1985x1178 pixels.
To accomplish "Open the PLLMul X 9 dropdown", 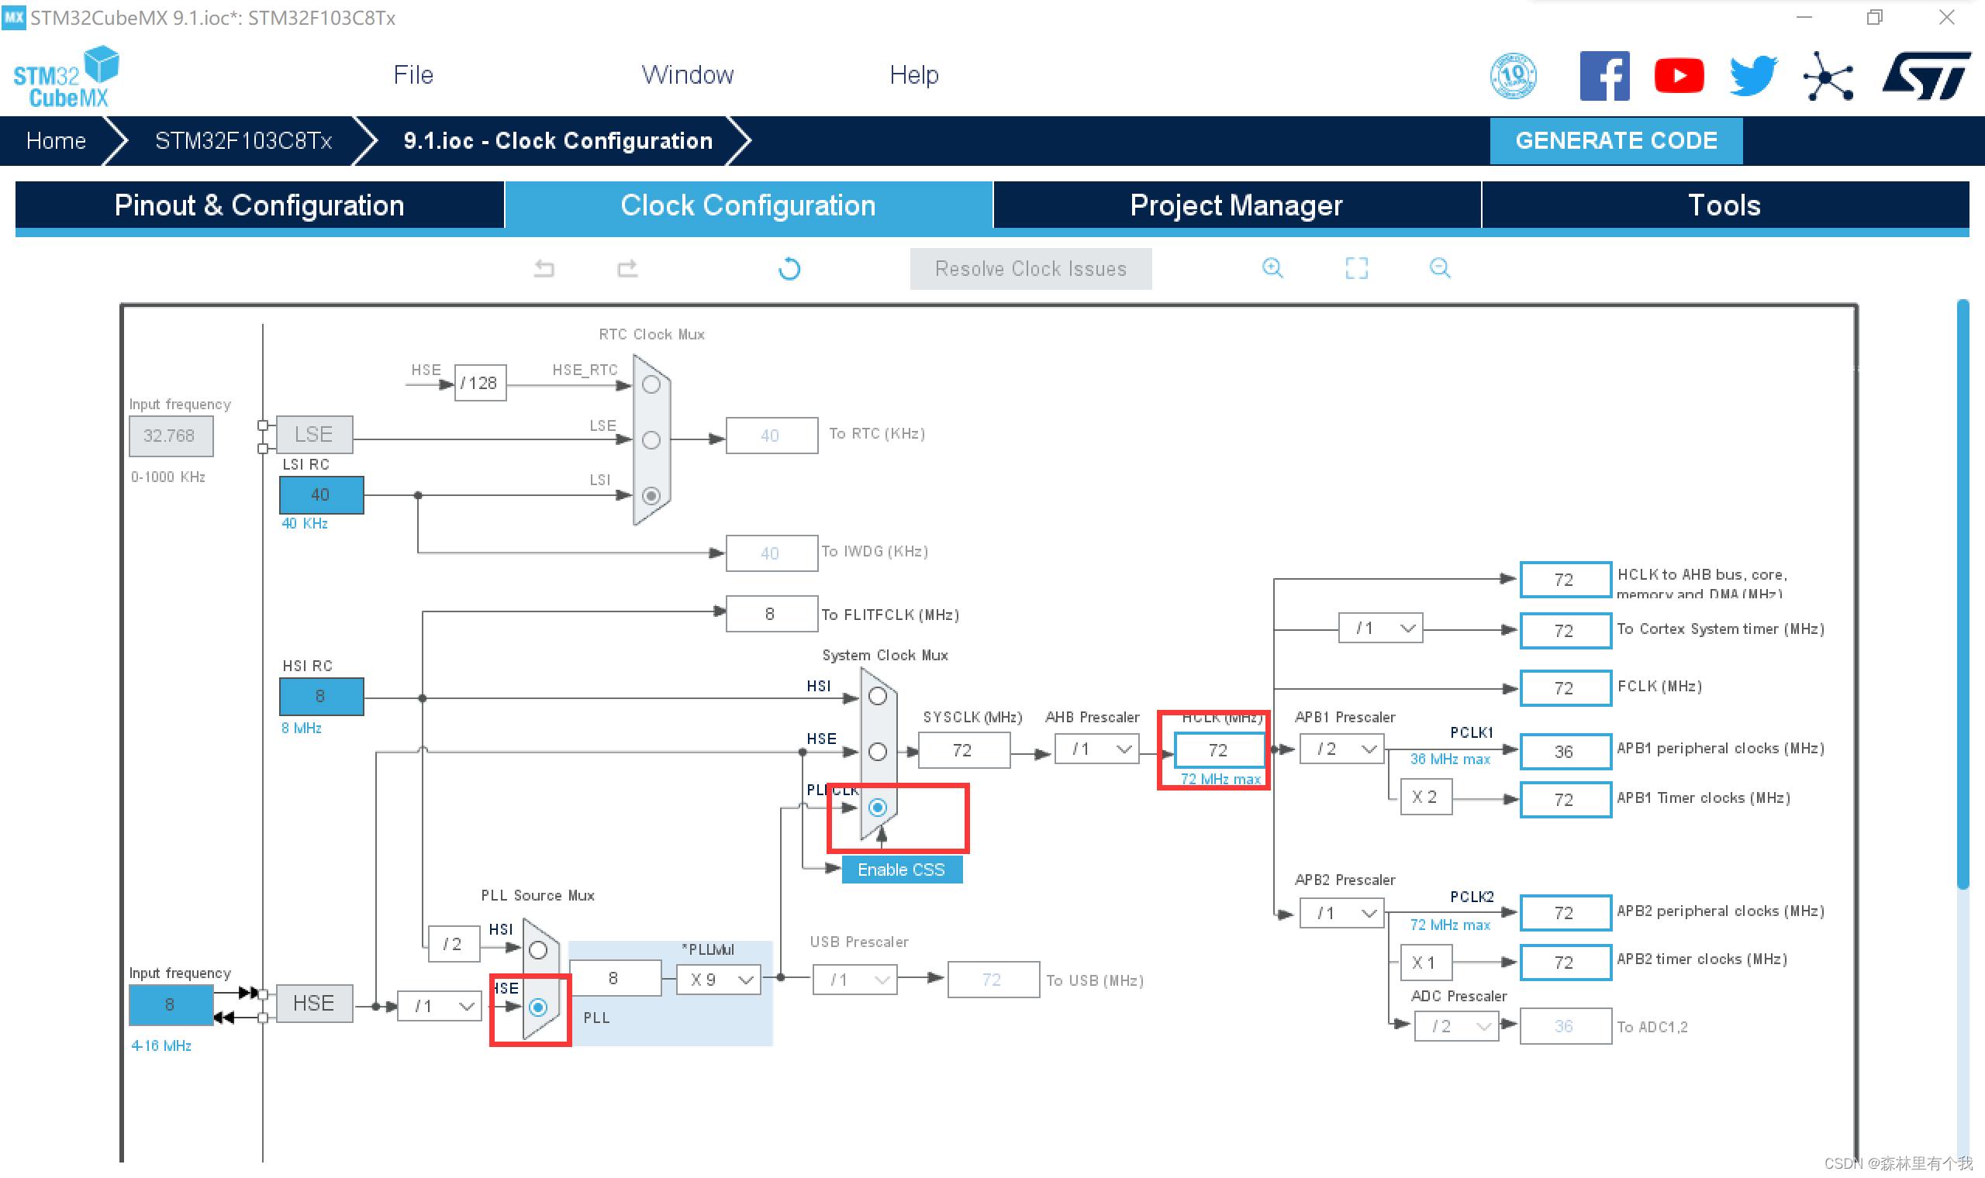I will (720, 980).
